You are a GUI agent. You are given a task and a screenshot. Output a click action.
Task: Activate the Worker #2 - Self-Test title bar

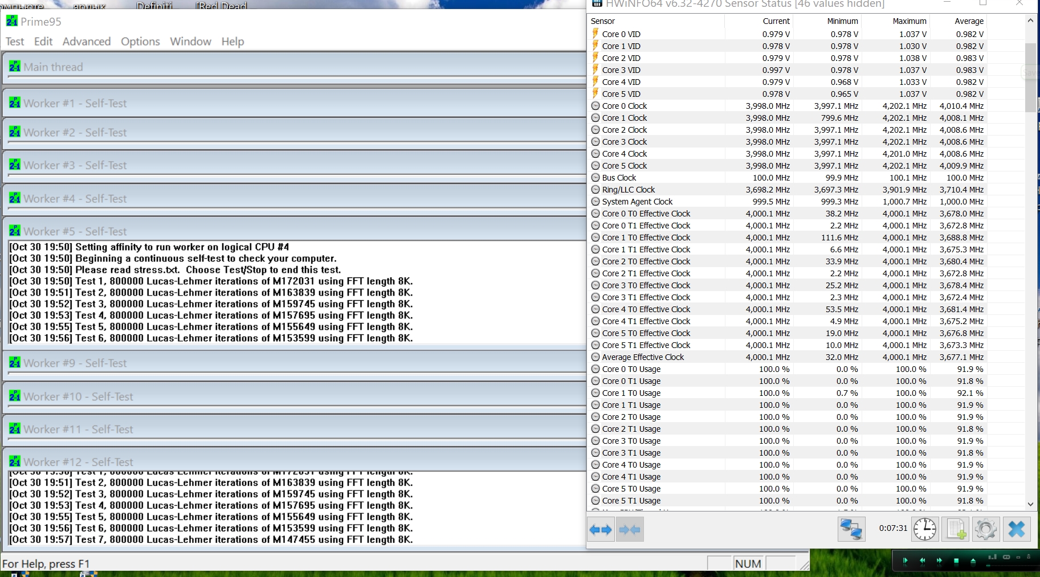(x=294, y=132)
